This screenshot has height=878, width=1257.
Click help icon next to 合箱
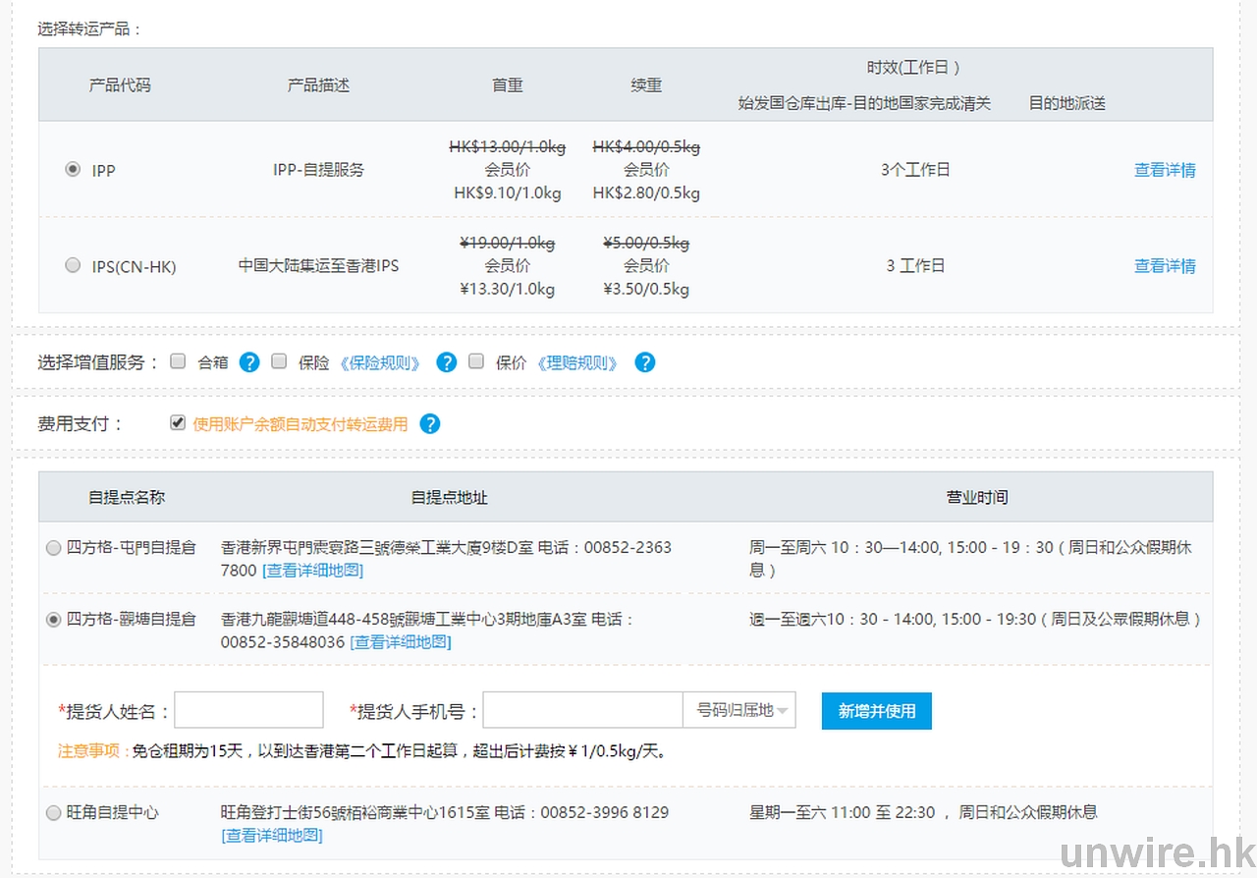pos(249,362)
